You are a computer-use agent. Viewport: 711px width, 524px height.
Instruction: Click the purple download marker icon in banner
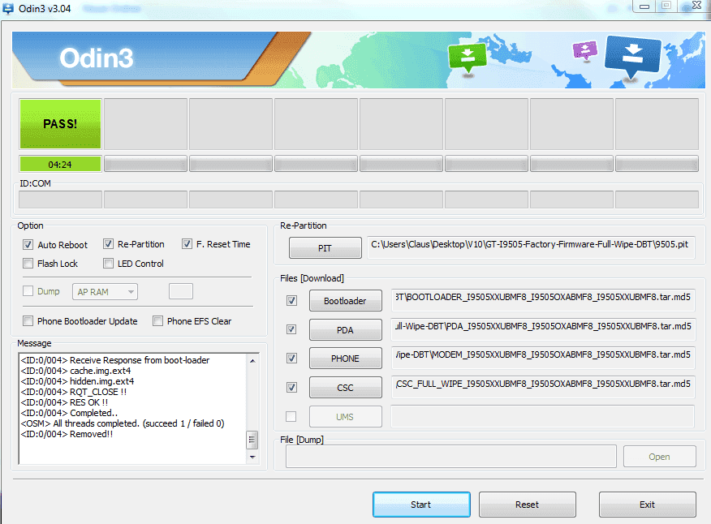point(585,49)
